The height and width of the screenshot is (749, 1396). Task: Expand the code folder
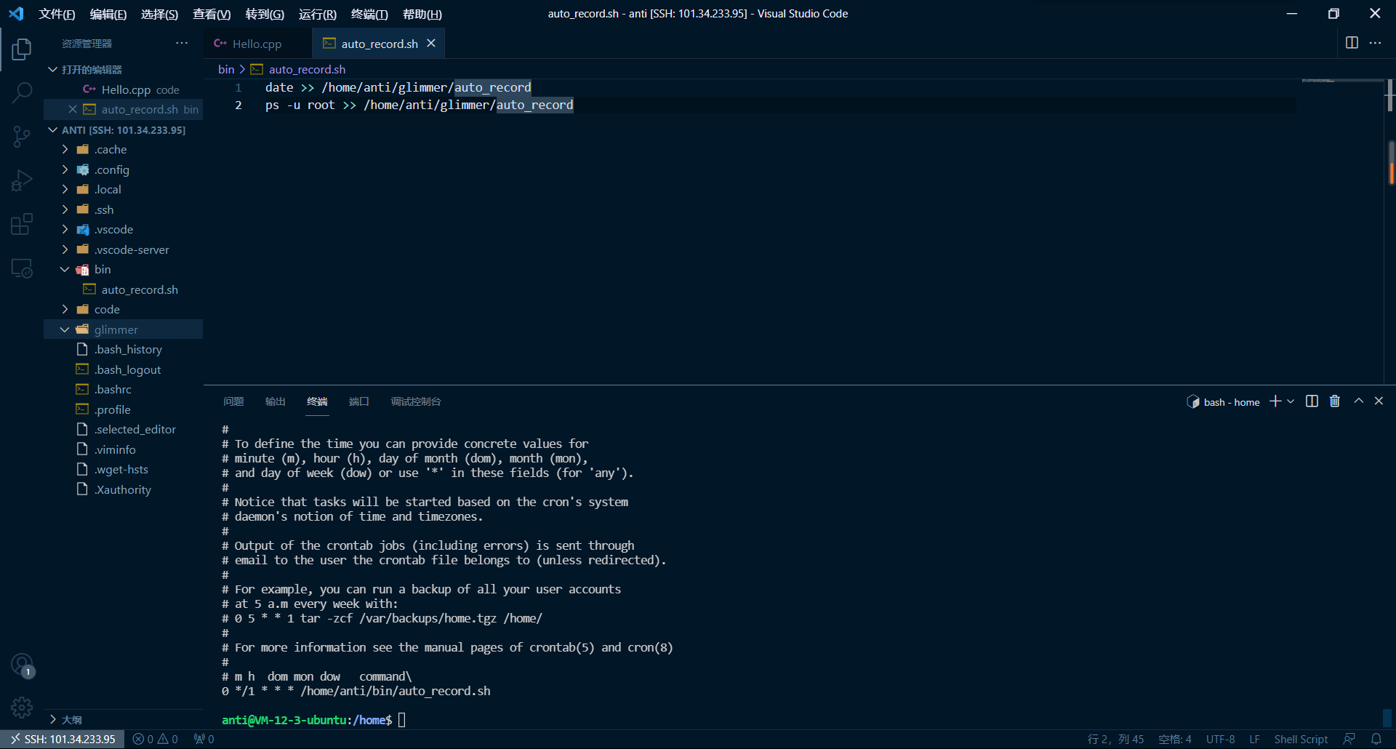click(65, 309)
